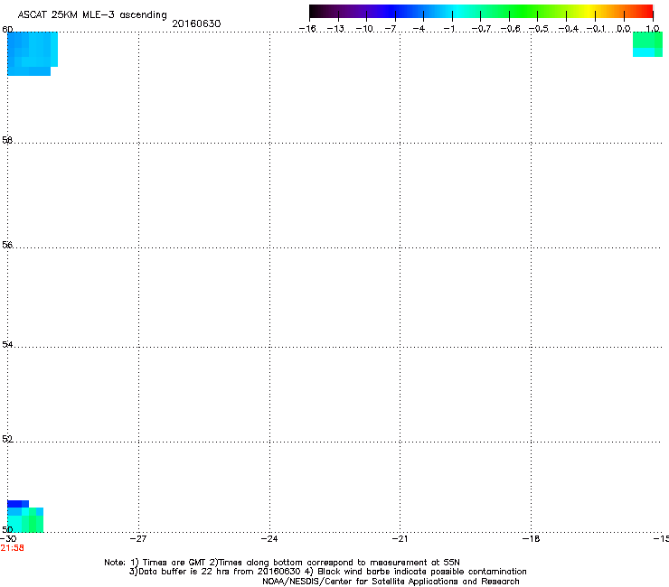Image resolution: width=669 pixels, height=587 pixels.
Task: Click colorbar tick label -13
Action: pyautogui.click(x=335, y=29)
